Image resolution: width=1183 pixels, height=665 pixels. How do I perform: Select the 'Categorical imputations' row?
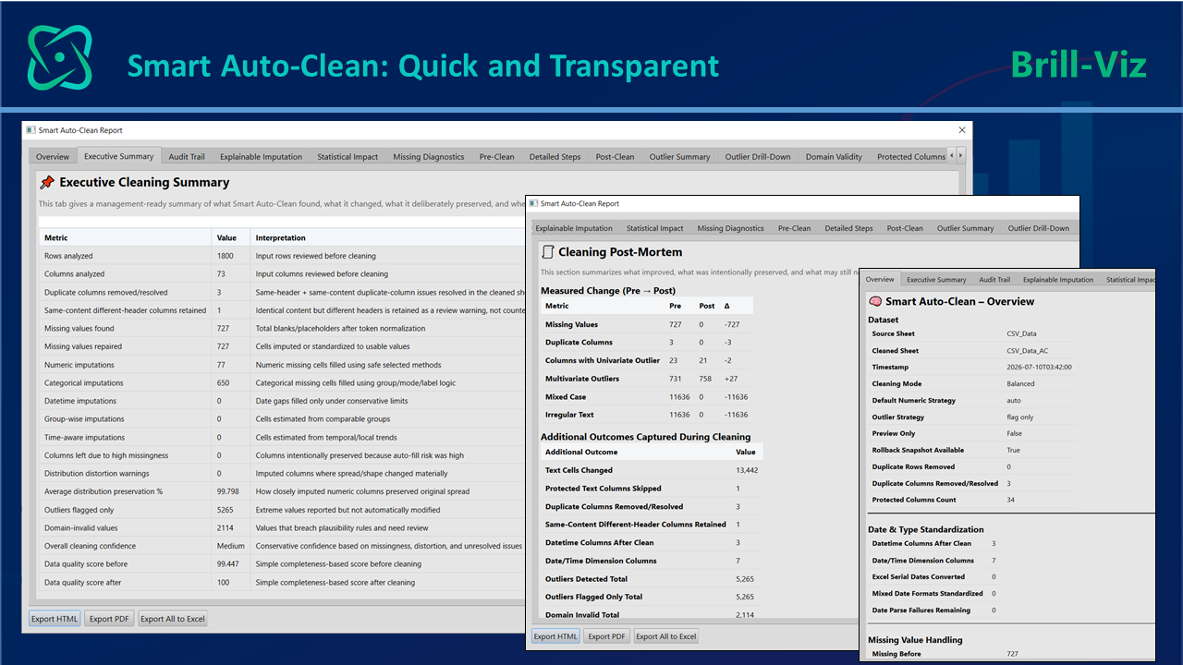[x=282, y=382]
